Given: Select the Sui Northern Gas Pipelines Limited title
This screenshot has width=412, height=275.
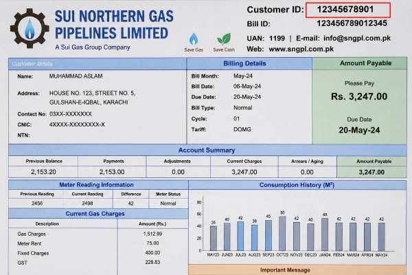Looking at the screenshot, I should coord(114,25).
